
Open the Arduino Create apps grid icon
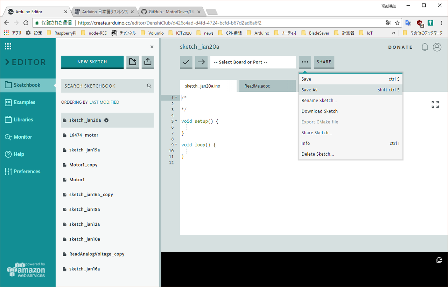click(8, 46)
